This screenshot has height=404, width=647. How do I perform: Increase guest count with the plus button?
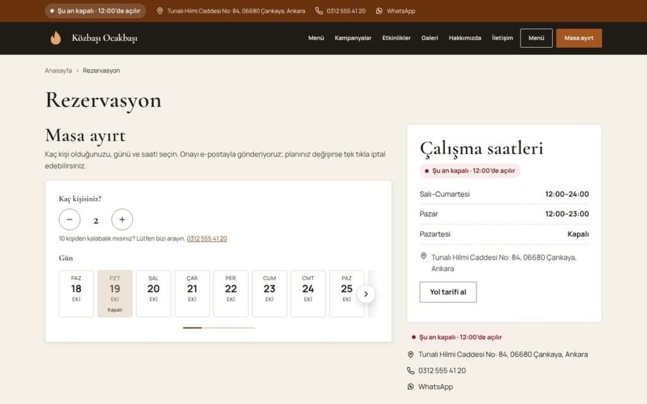coord(122,219)
